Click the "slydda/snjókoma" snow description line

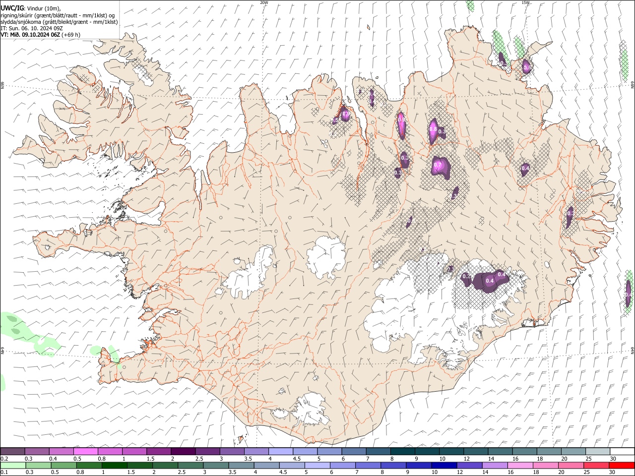click(x=59, y=22)
